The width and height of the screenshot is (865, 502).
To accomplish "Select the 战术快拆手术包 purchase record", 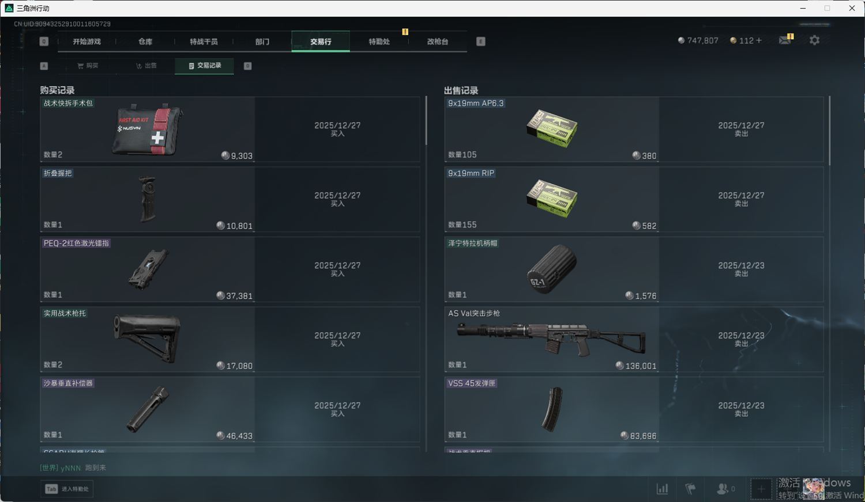I will tap(230, 129).
